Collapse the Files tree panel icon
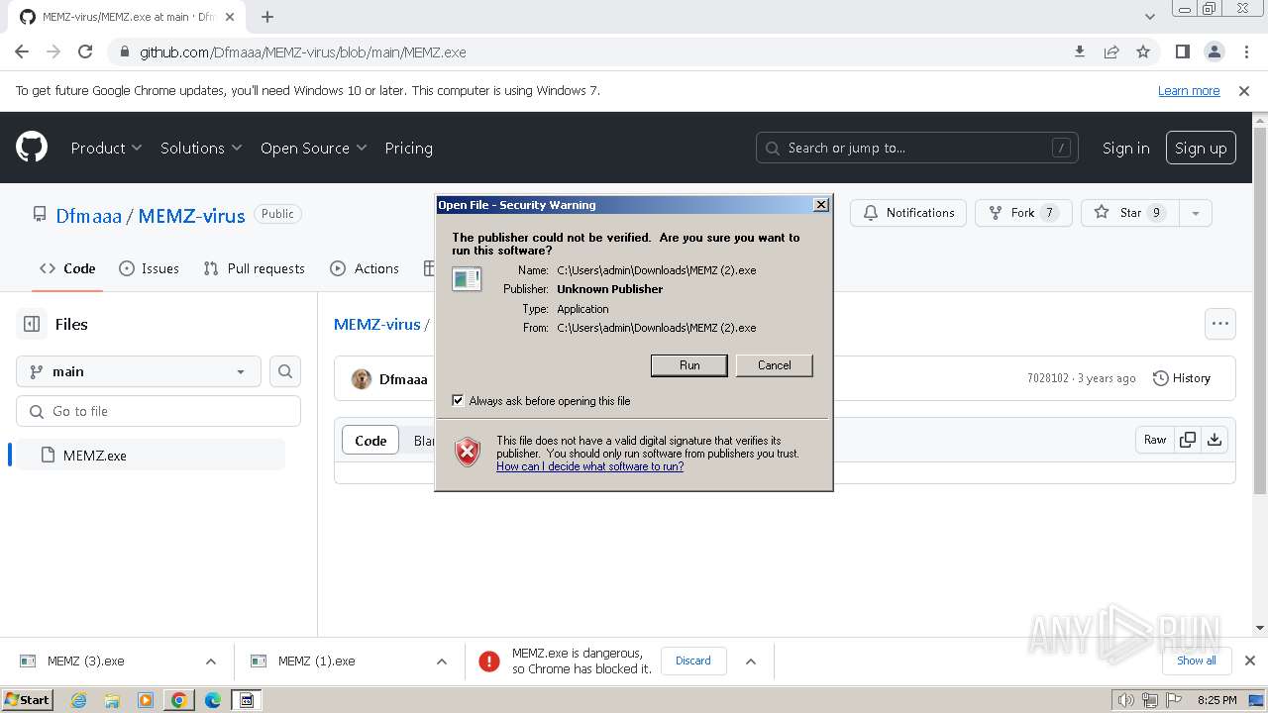The height and width of the screenshot is (713, 1268). tap(32, 324)
